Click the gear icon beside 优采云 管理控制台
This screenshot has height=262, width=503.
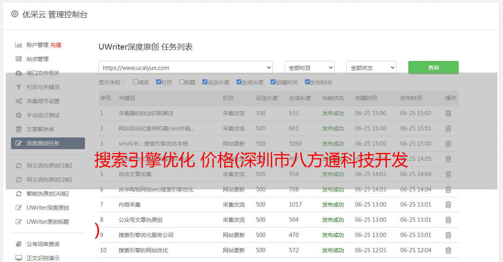[x=14, y=14]
